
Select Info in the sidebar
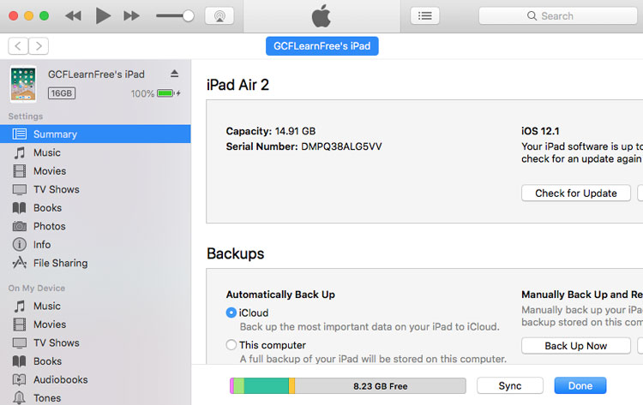pyautogui.click(x=42, y=245)
